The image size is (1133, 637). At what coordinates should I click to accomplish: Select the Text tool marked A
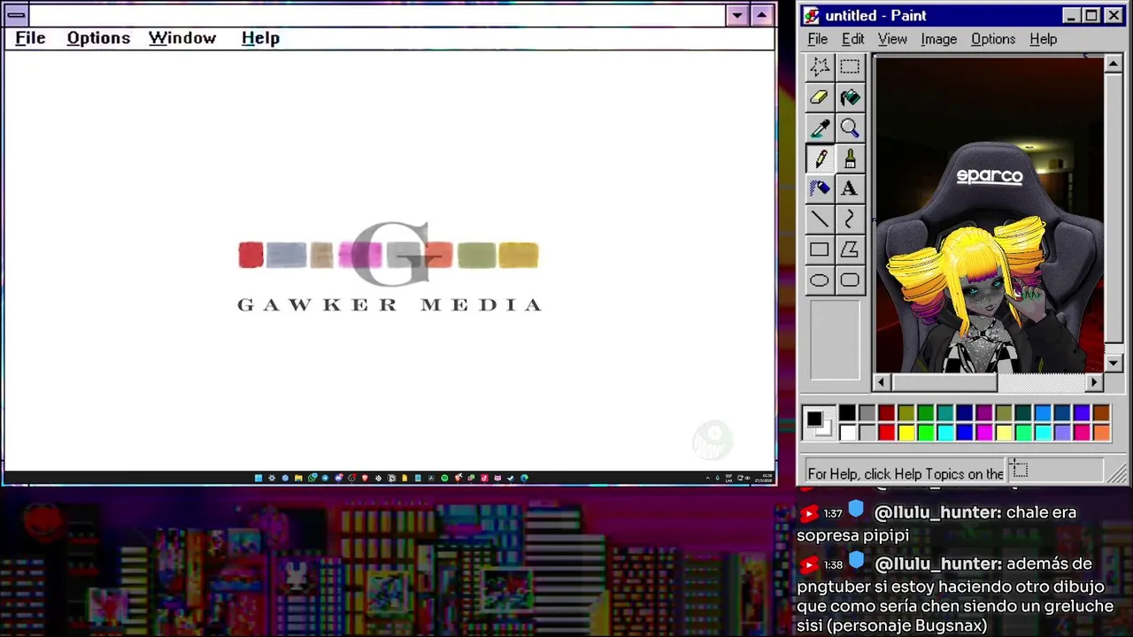pyautogui.click(x=850, y=188)
